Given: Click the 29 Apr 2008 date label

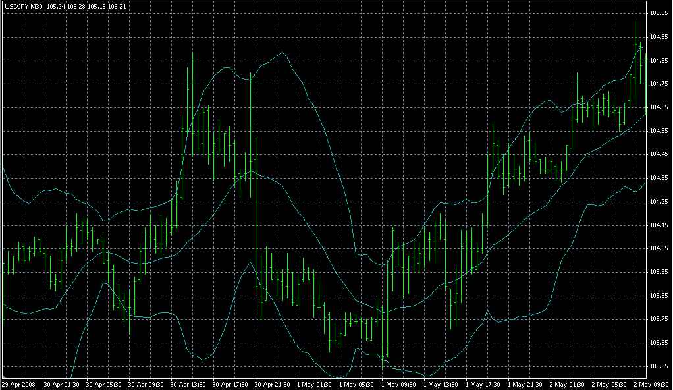Looking at the screenshot, I should click(x=19, y=383).
